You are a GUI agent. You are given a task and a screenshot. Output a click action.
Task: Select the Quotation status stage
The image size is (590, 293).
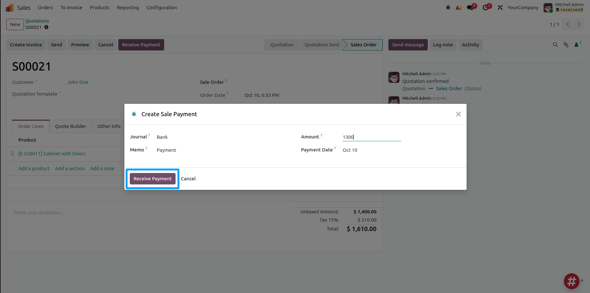282,45
